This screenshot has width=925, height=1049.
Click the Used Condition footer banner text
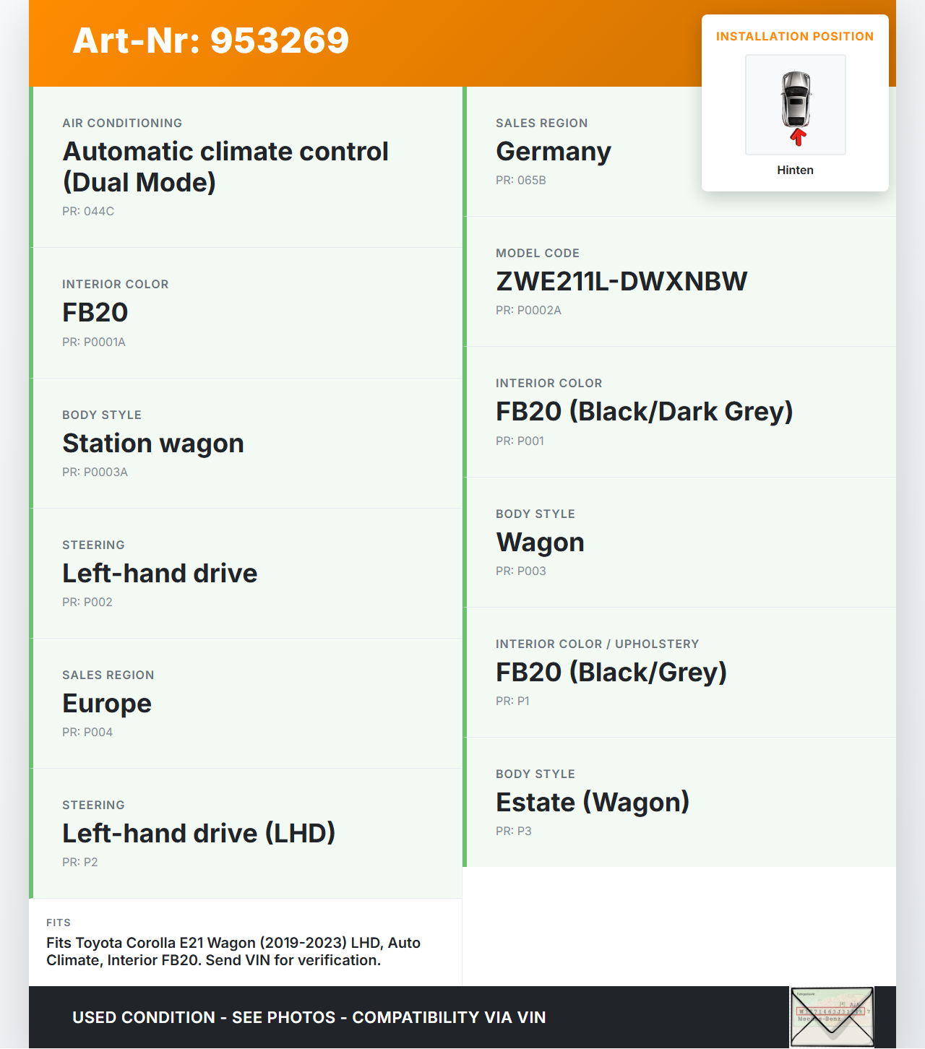pos(309,1017)
